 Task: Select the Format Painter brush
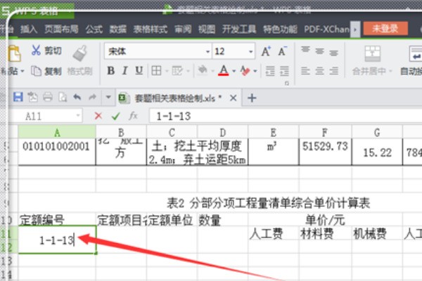click(80, 53)
